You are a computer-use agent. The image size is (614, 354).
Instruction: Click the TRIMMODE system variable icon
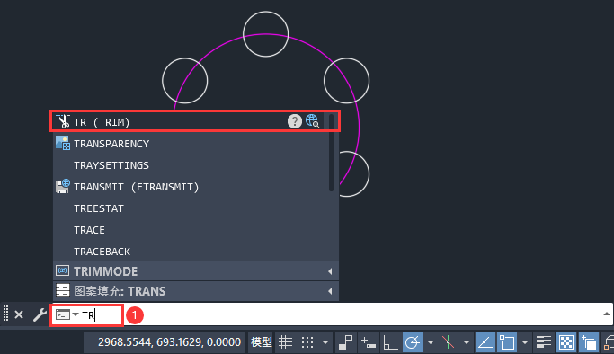(x=63, y=270)
